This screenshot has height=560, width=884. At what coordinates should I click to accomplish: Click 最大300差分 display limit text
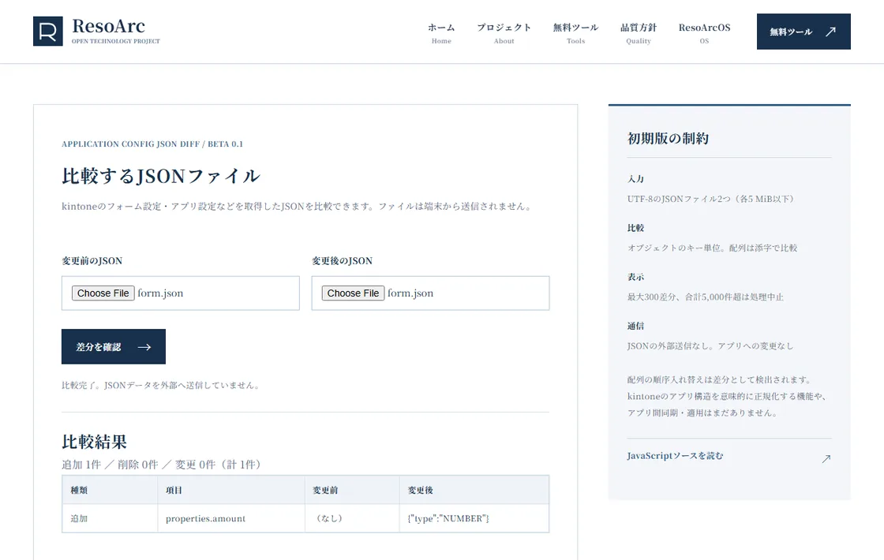point(706,297)
